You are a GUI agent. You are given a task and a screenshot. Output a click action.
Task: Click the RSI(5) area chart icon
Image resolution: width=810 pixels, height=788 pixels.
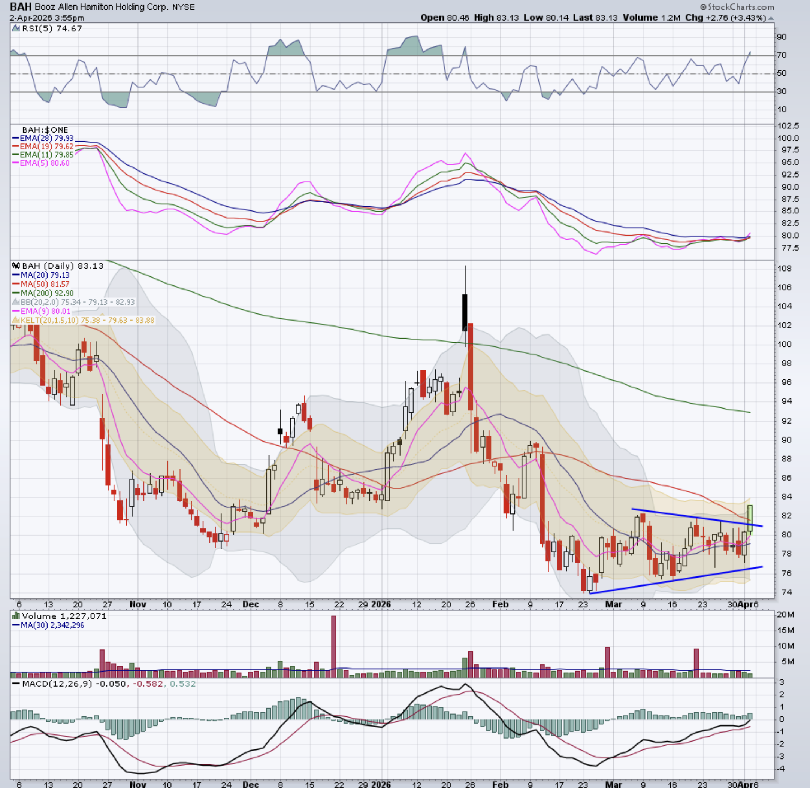pos(16,28)
